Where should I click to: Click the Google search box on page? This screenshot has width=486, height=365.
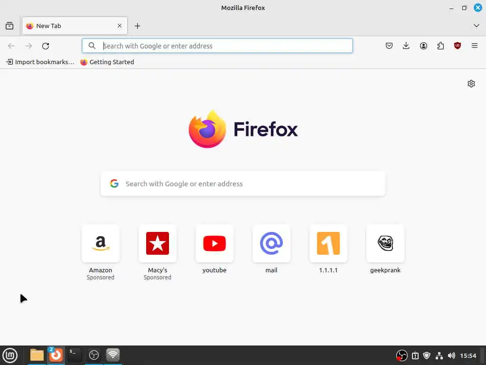point(243,184)
